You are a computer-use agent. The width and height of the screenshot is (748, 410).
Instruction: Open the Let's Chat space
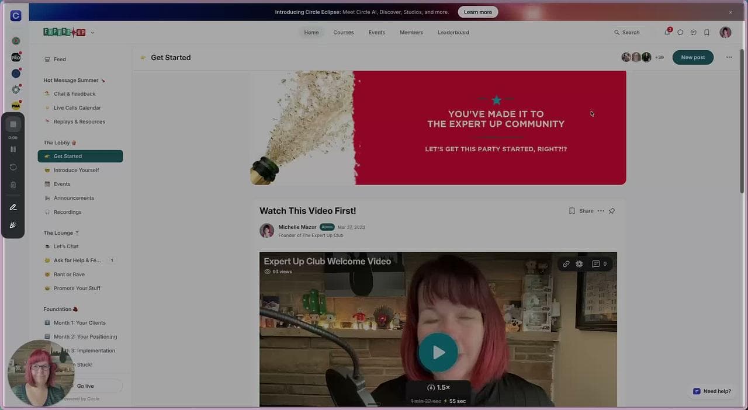[81, 246]
